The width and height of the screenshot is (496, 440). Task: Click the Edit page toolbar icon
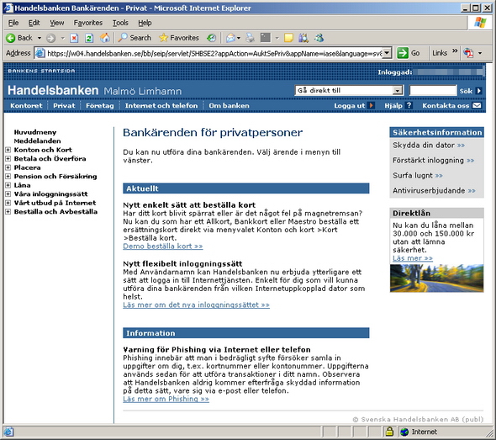266,38
